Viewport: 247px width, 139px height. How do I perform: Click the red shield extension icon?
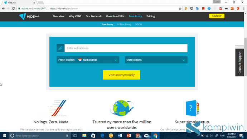coord(238,9)
